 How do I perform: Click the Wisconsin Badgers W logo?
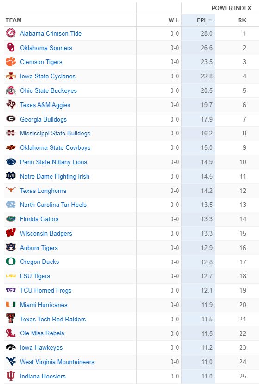pos(11,233)
